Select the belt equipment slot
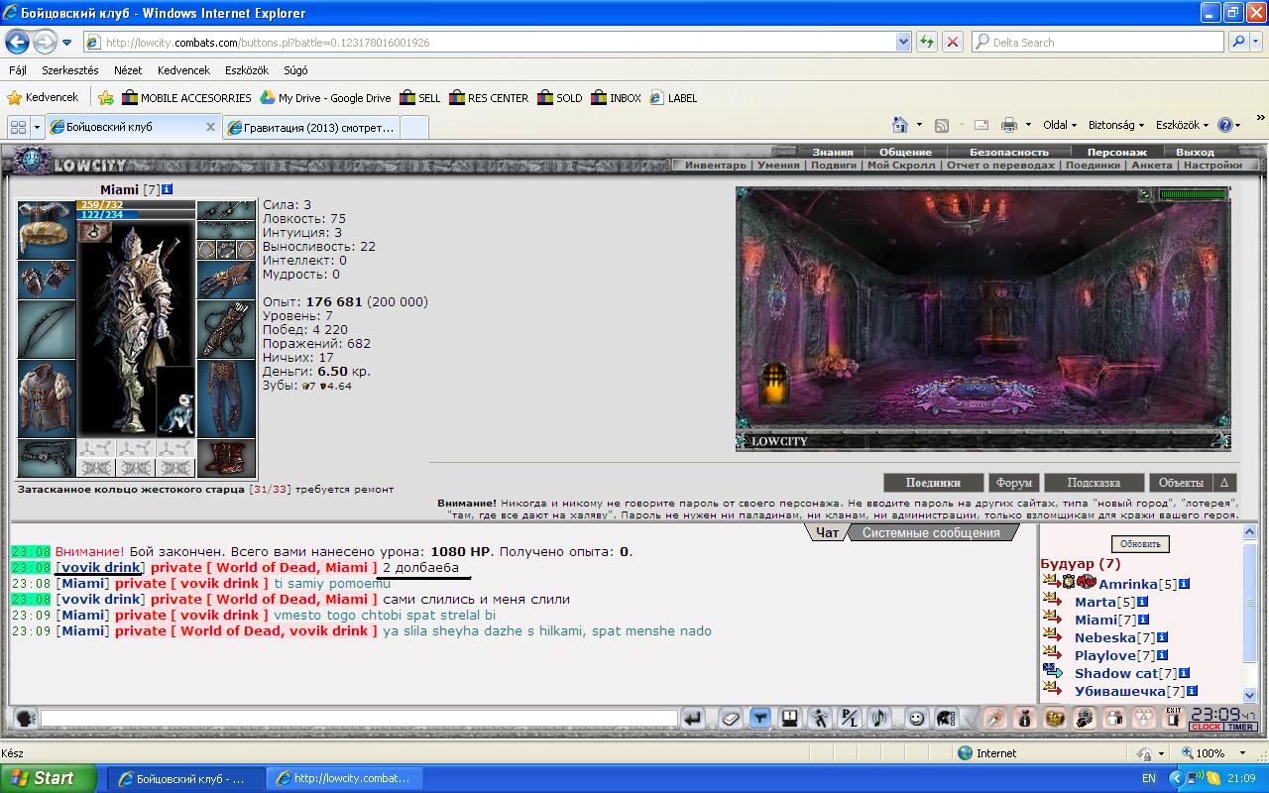The width and height of the screenshot is (1269, 793). click(x=47, y=458)
